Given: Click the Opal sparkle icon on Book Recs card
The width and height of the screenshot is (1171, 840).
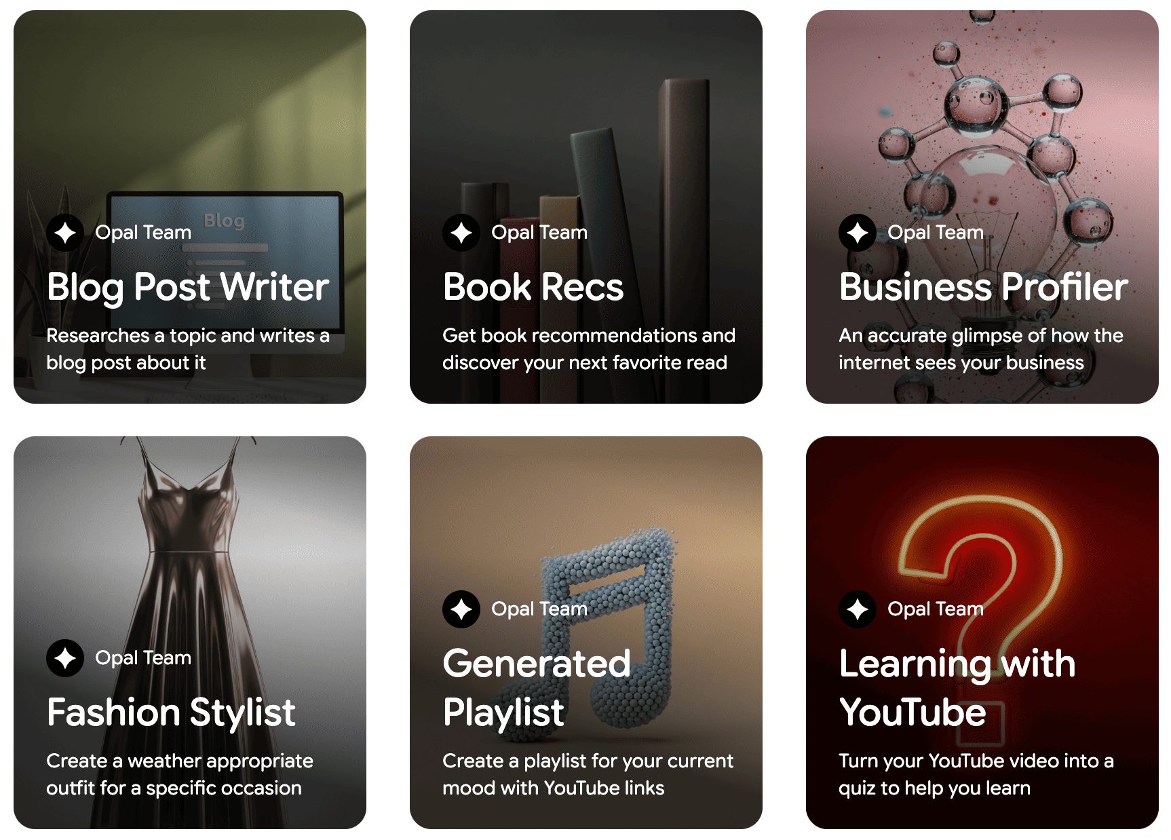Looking at the screenshot, I should point(461,233).
